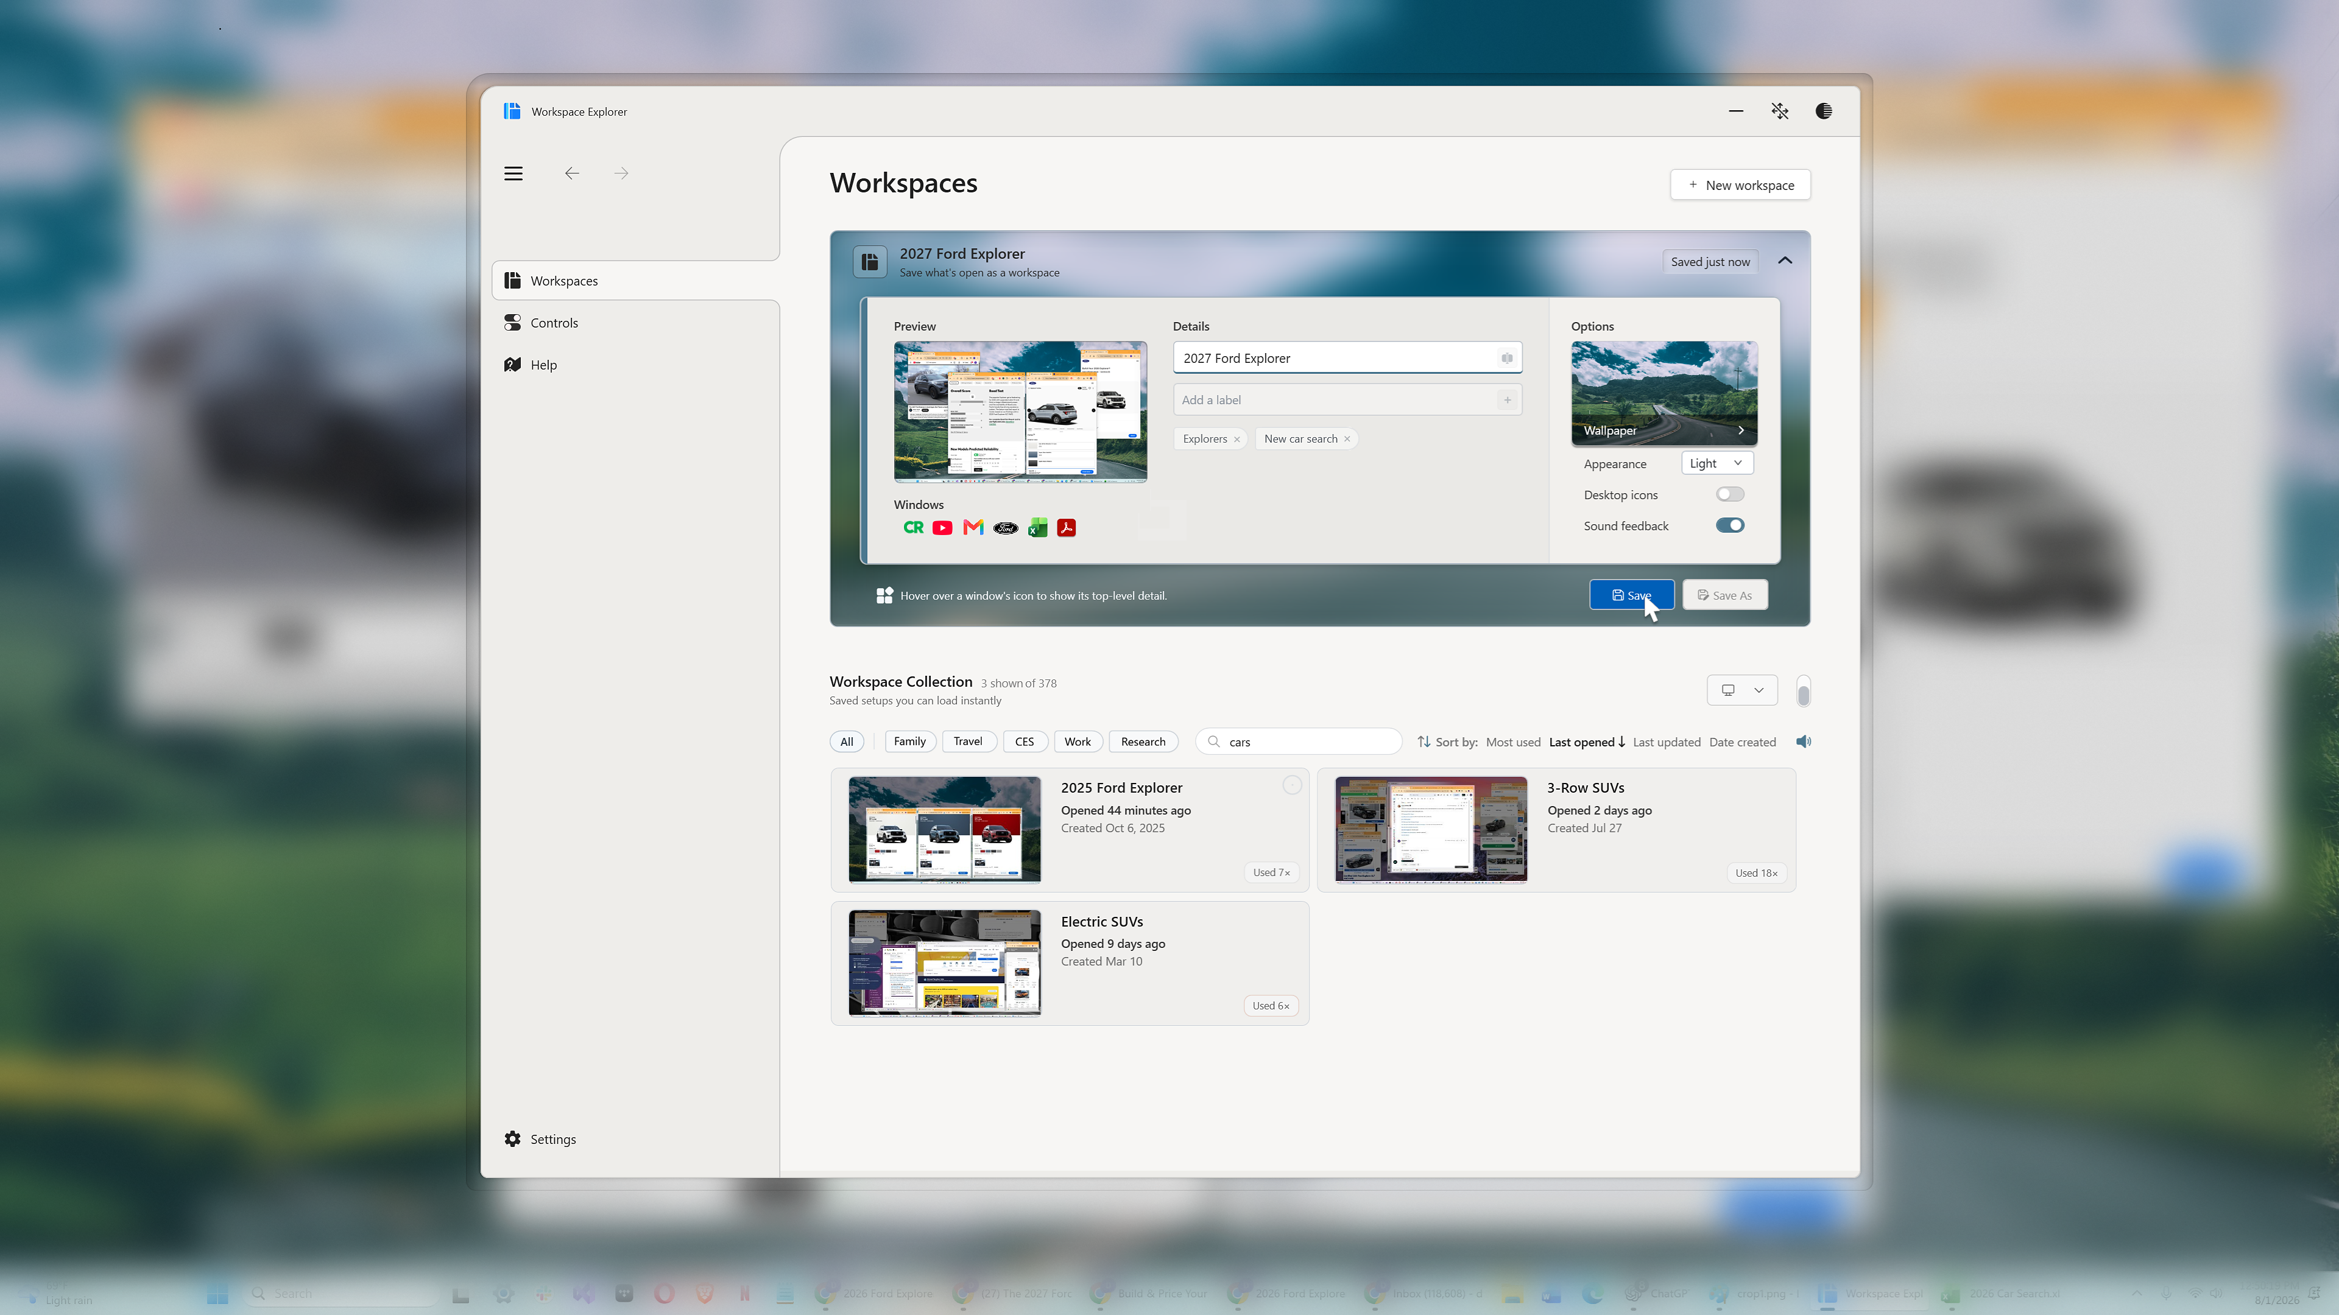Screen dimensions: 2339x1315
Task: Click the vertical slider beside the view dropdown
Action: [1803, 690]
